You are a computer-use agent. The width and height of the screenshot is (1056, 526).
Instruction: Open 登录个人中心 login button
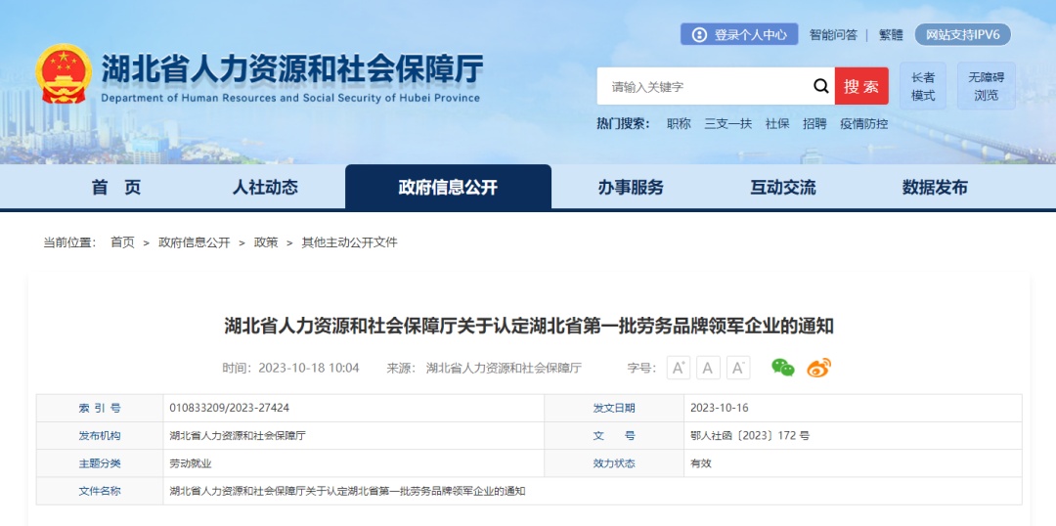739,34
